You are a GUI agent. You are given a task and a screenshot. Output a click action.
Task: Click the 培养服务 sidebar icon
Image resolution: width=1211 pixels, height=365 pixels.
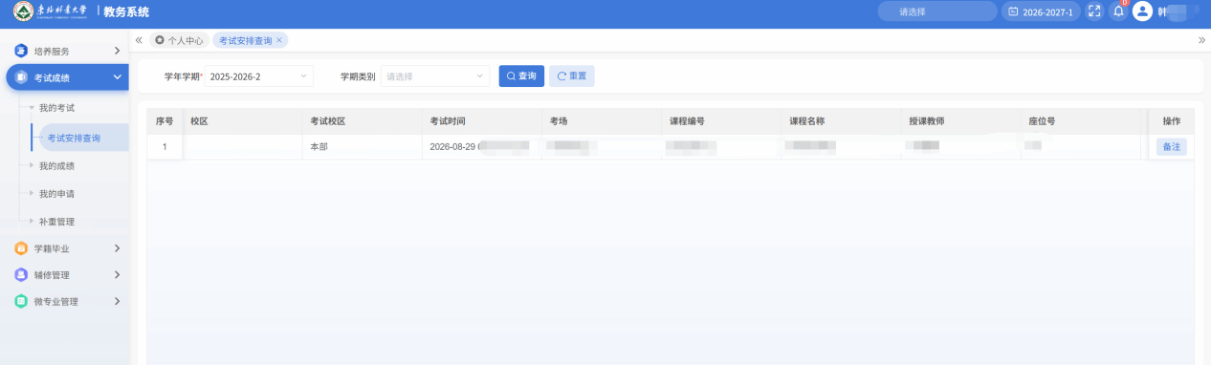pos(21,51)
